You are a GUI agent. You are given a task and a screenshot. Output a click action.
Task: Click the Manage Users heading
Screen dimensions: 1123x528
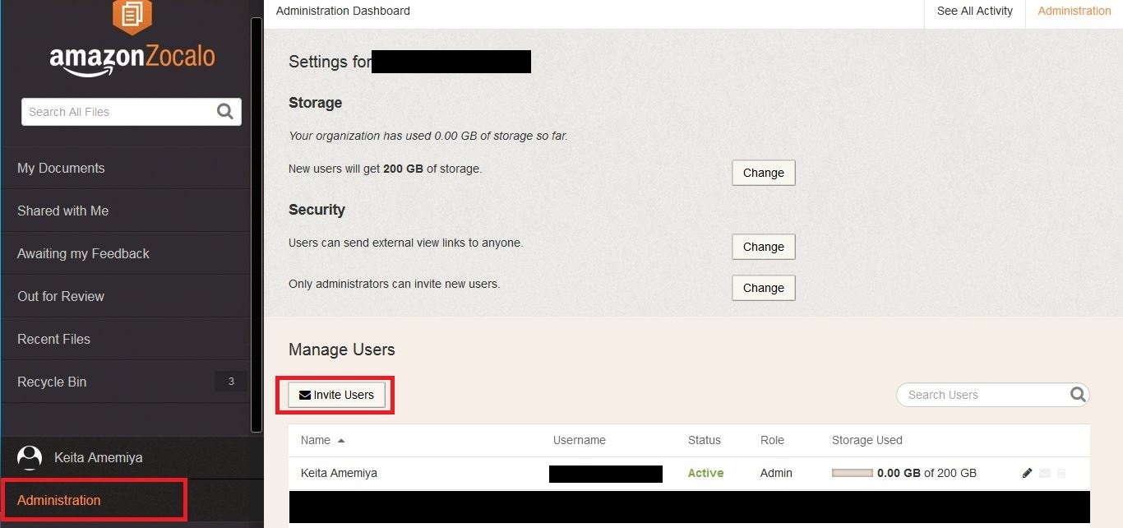click(342, 350)
